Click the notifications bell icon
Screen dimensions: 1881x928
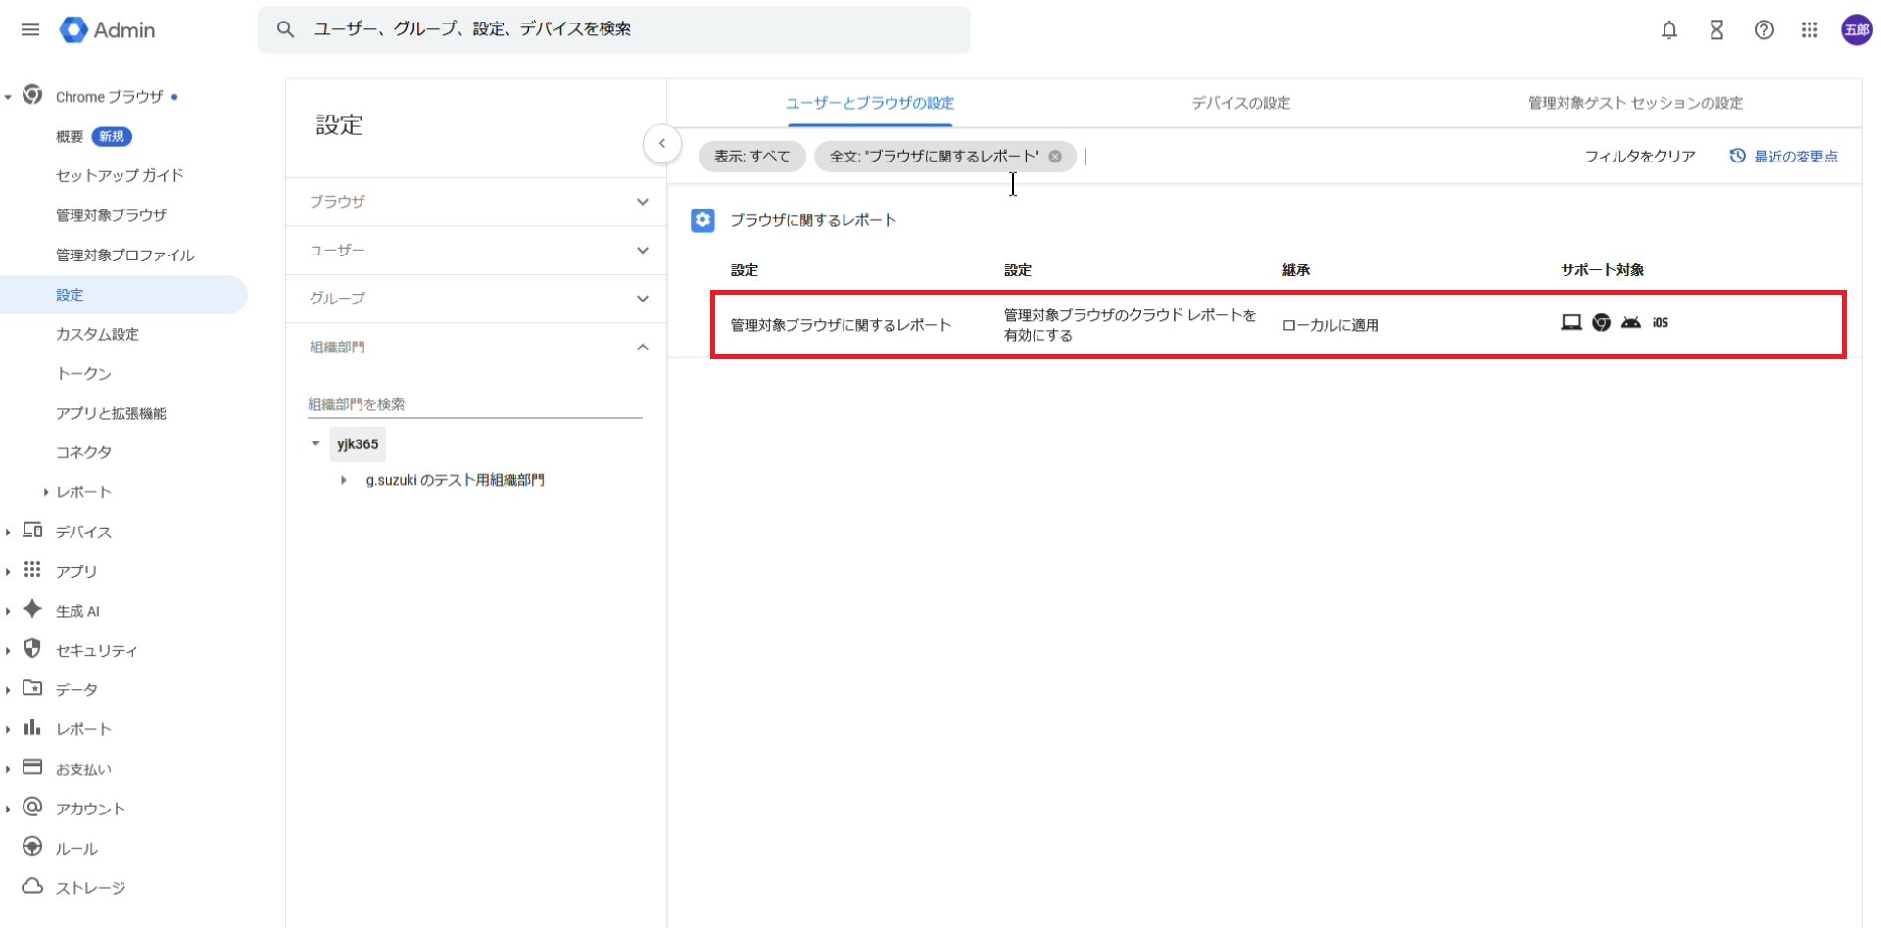tap(1668, 30)
